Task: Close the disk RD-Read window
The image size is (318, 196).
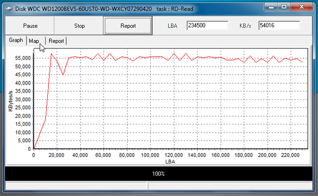Action: (x=302, y=7)
